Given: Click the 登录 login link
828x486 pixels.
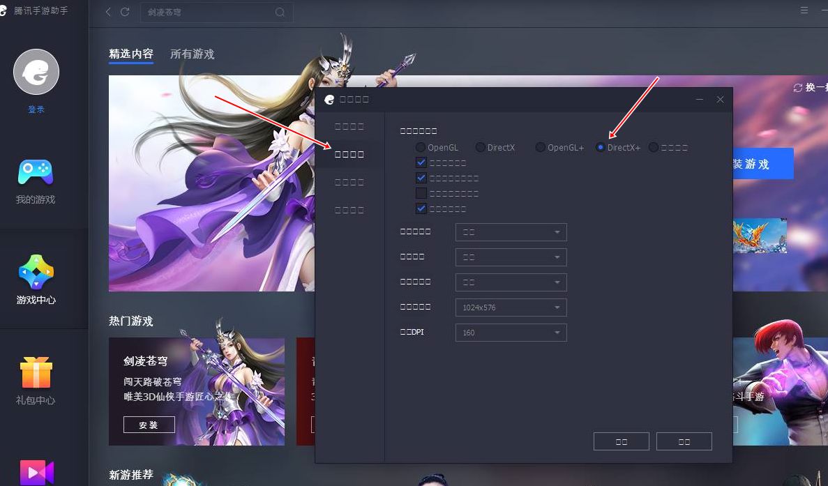Looking at the screenshot, I should [x=36, y=109].
